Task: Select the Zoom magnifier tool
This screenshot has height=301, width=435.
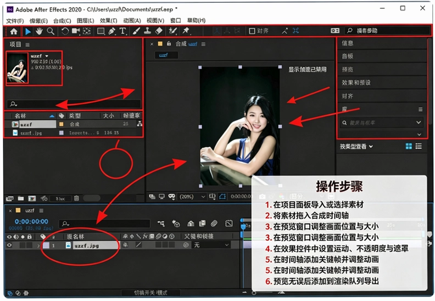Action: 50,31
